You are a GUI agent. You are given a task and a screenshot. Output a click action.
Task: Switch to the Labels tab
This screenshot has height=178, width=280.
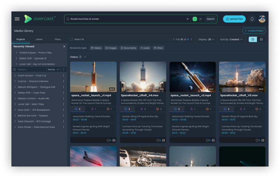tap(39, 39)
